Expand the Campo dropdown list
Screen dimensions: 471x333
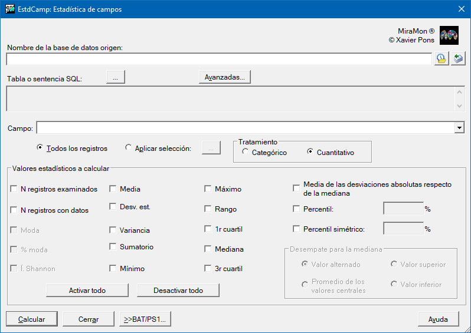coord(459,128)
